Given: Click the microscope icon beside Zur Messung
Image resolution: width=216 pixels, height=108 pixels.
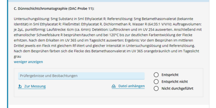Looking at the screenshot, I should (20, 86).
